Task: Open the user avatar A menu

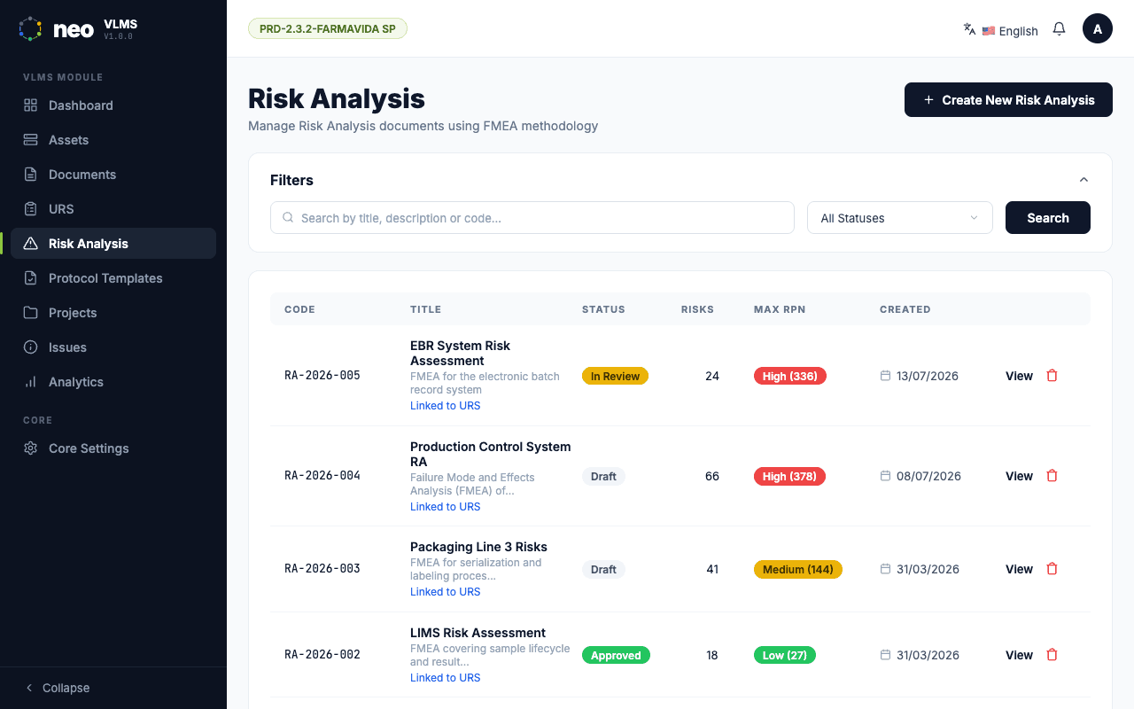Action: [1098, 28]
